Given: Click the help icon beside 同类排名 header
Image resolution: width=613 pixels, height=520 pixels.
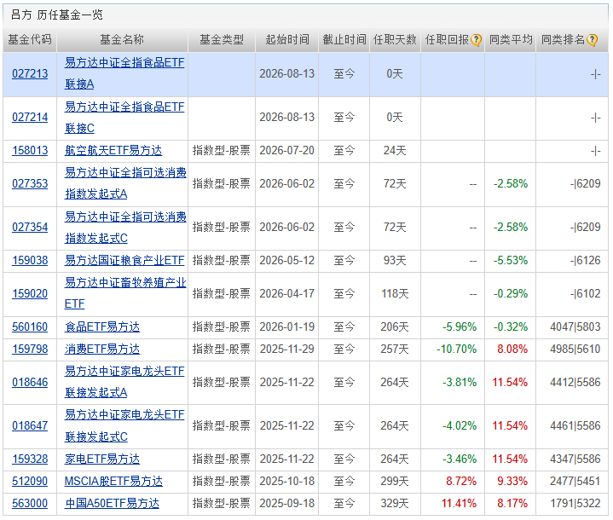Looking at the screenshot, I should (x=592, y=40).
